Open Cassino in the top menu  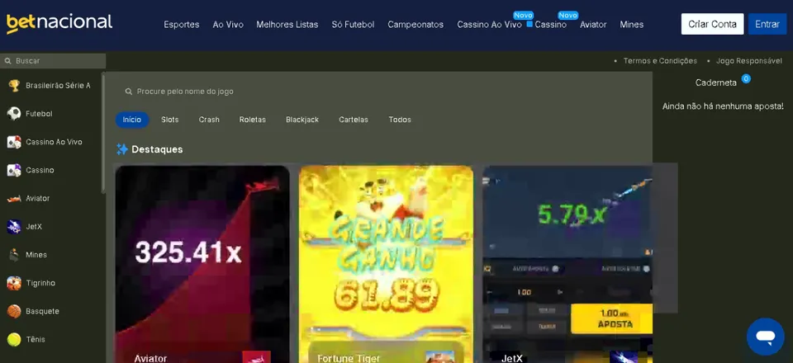(x=551, y=24)
